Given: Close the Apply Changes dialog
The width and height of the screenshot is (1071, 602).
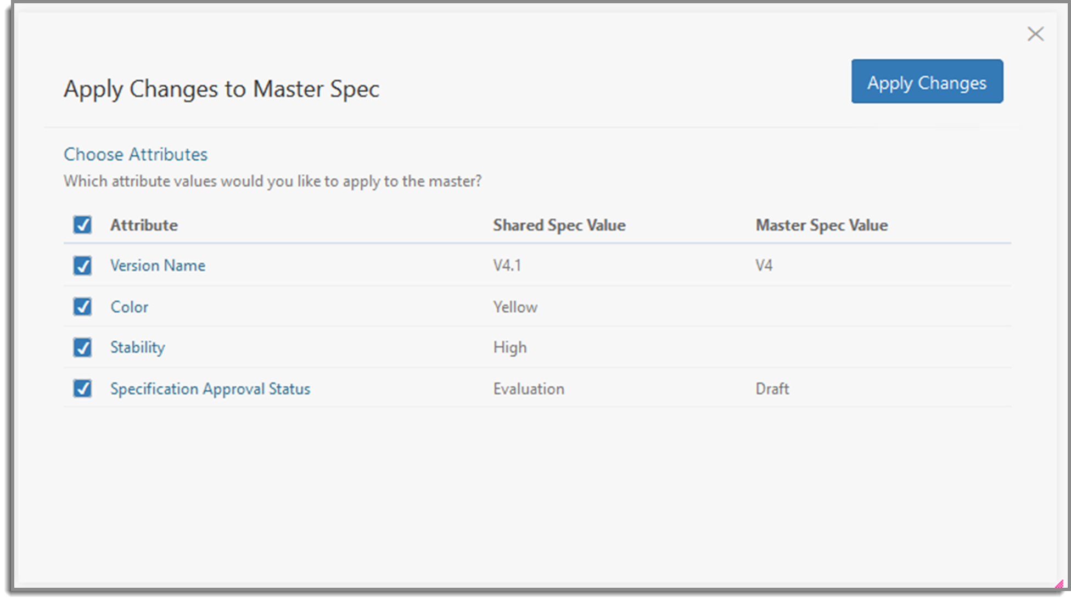Looking at the screenshot, I should pos(1035,34).
